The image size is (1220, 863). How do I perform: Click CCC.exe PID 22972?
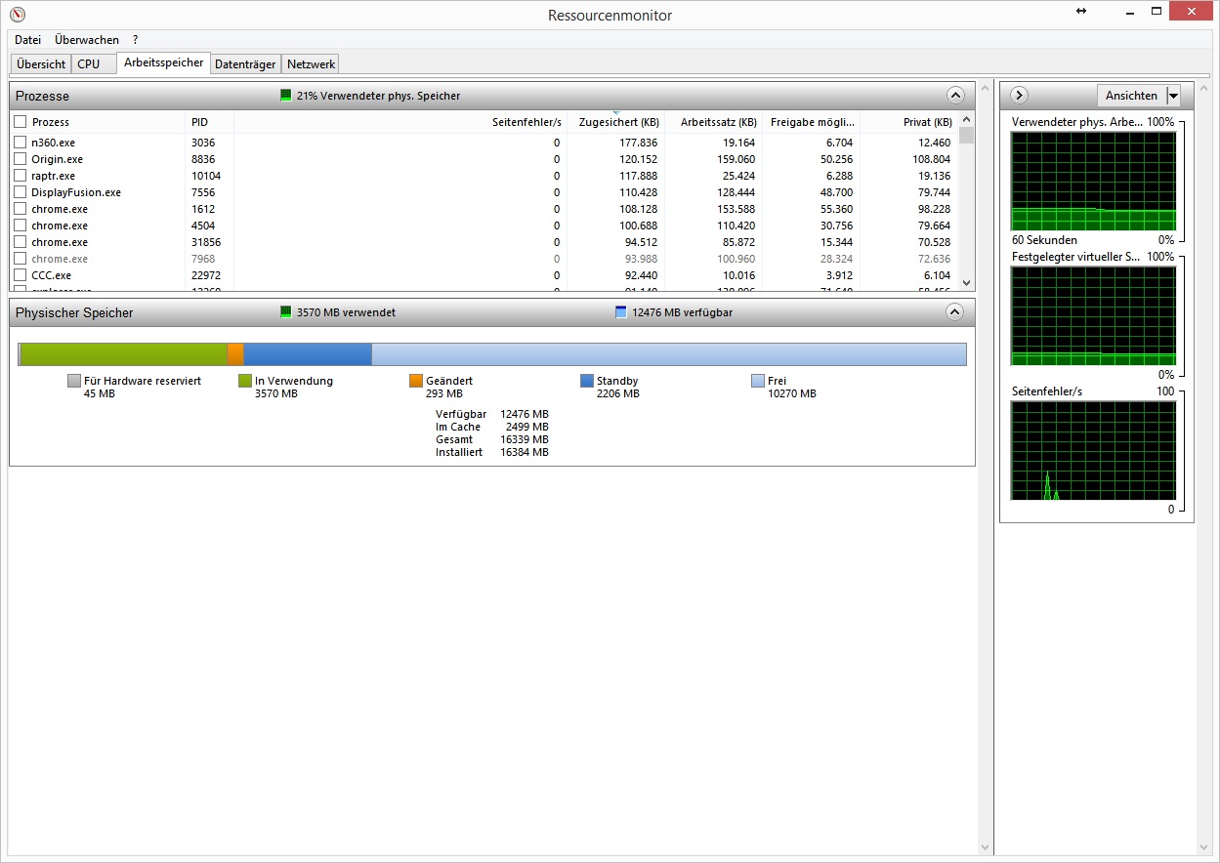point(206,275)
